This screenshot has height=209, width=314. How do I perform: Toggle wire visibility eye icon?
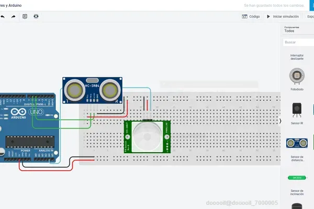[x=36, y=16]
